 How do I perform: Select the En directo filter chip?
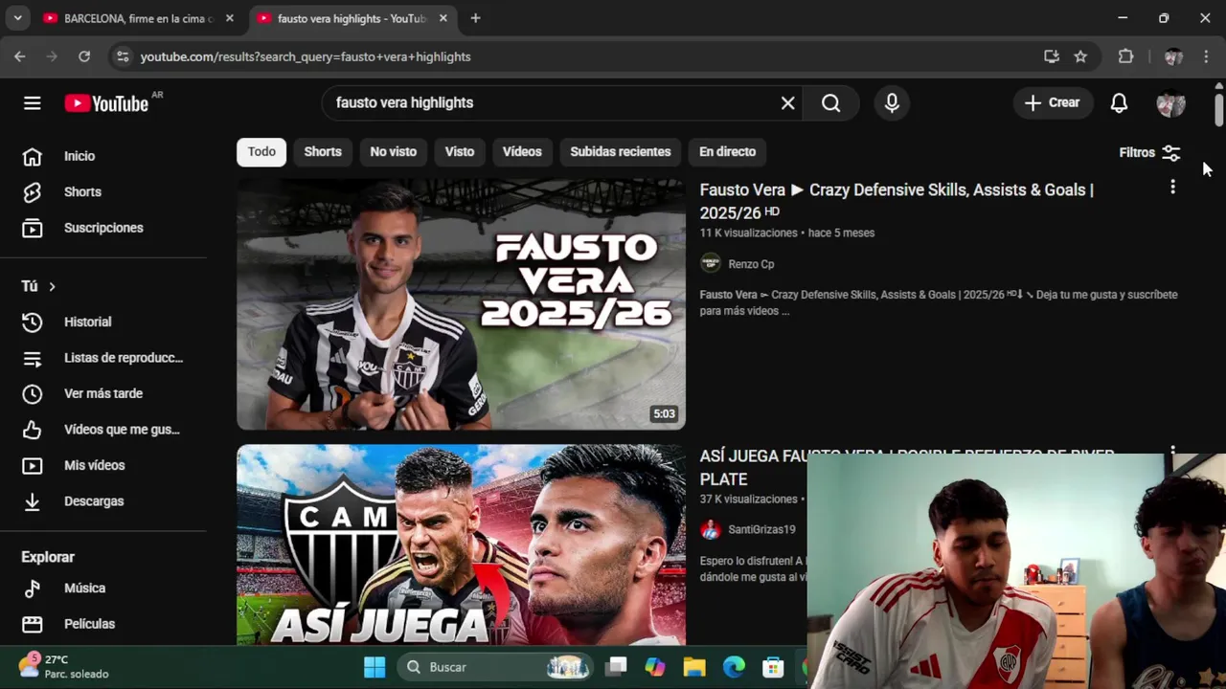coord(727,152)
